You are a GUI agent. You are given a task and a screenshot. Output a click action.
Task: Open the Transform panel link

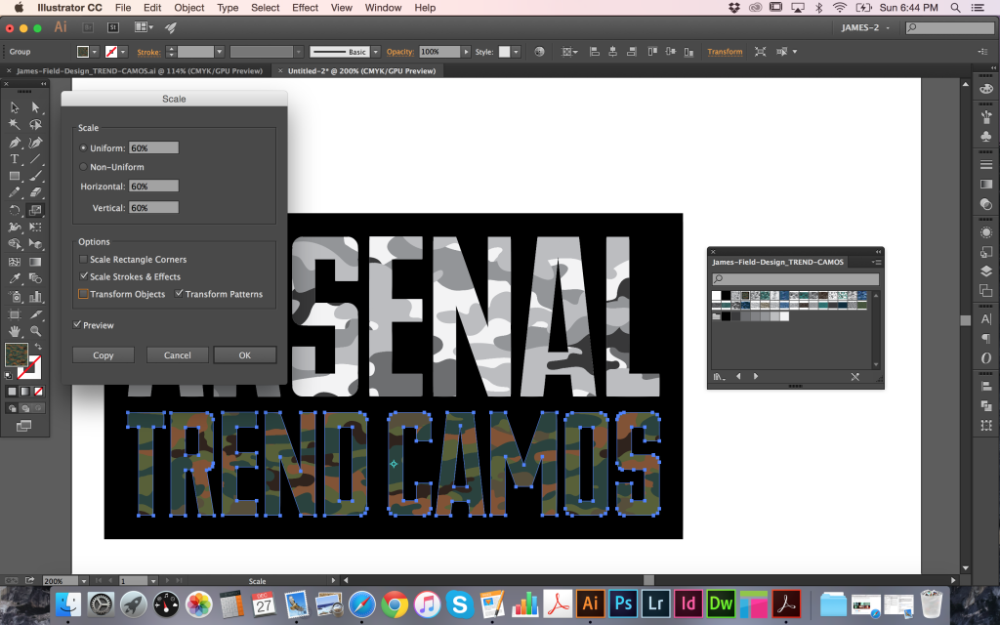725,52
